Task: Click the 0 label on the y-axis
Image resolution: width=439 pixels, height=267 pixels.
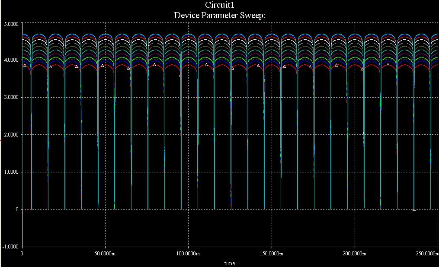Action: (x=16, y=210)
